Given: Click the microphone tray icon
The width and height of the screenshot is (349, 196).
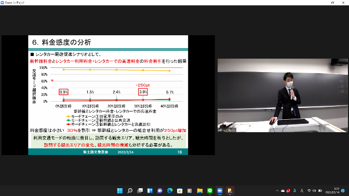Looking at the screenshot, I should (x=294, y=191).
